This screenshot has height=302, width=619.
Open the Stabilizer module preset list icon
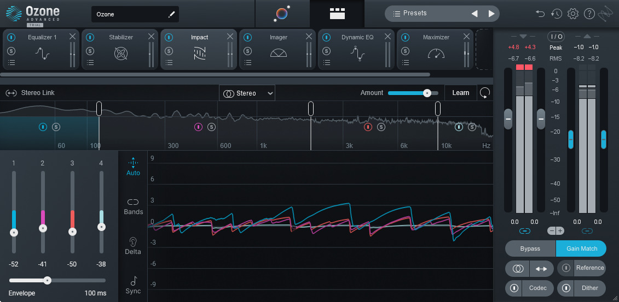tap(90, 63)
